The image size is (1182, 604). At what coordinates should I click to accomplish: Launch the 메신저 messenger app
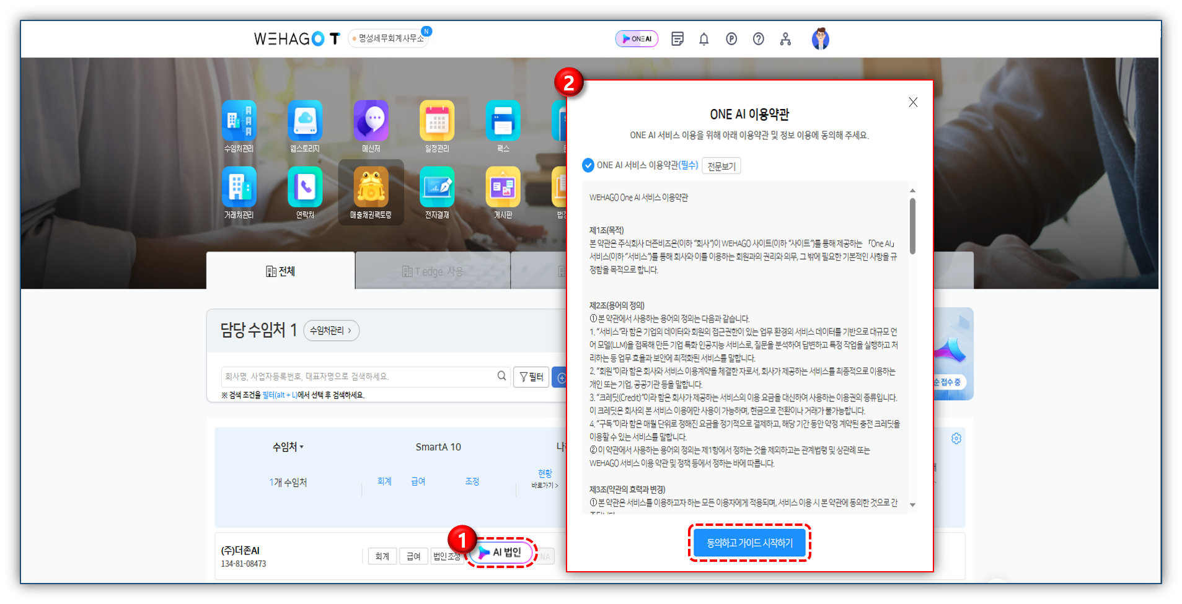click(371, 121)
